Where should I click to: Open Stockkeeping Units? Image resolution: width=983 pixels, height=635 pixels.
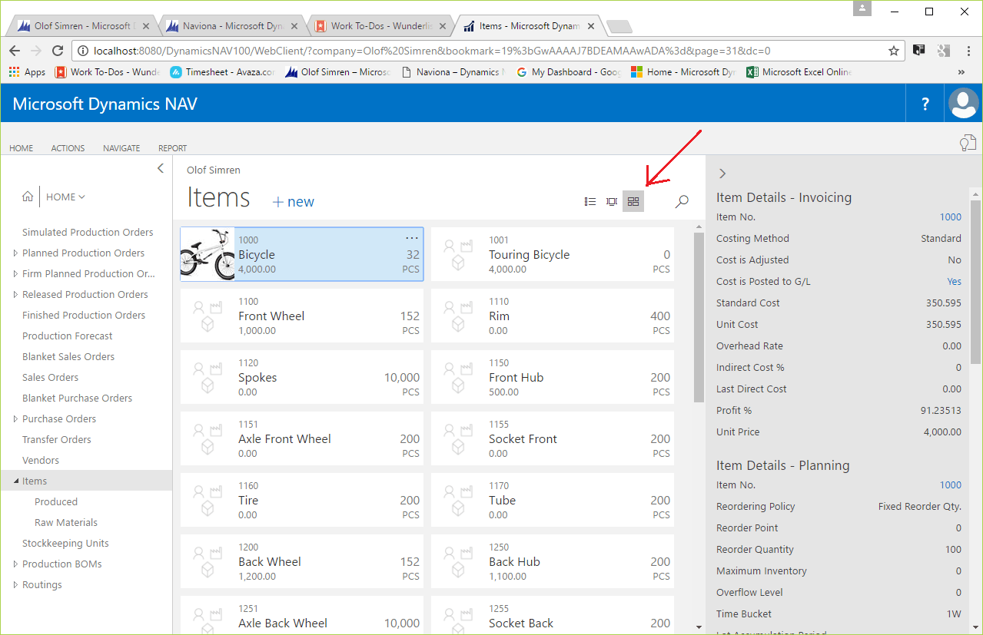tap(65, 543)
